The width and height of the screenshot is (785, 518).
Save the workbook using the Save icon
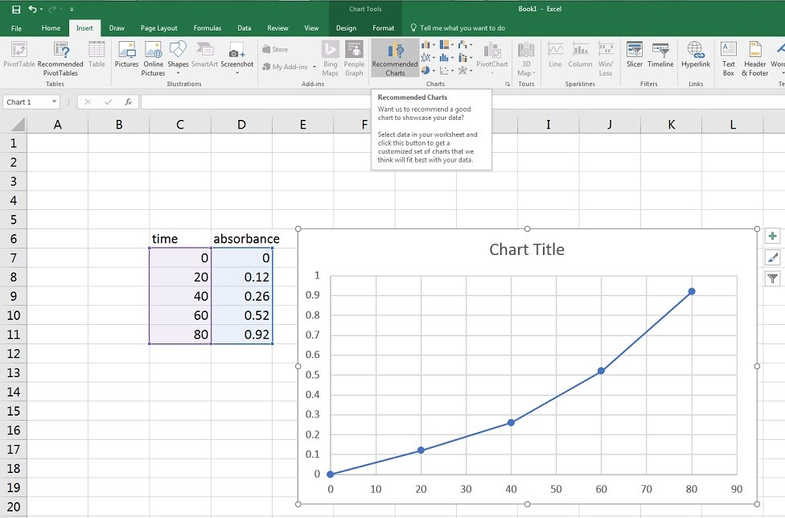16,9
